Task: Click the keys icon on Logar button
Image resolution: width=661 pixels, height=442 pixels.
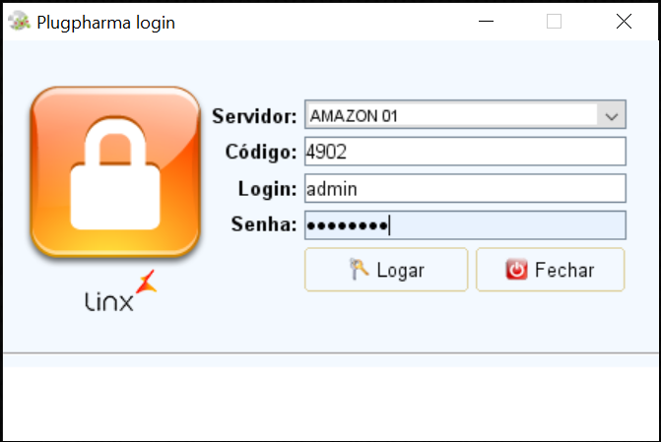Action: [360, 270]
